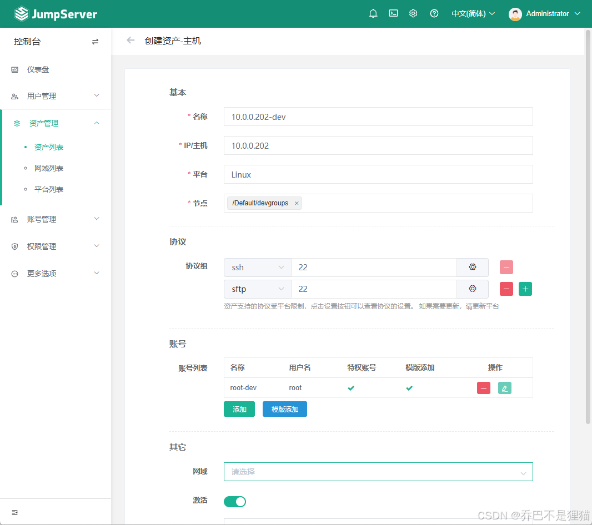Click the 用户管理 users icon
Image resolution: width=592 pixels, height=525 pixels.
(x=15, y=97)
